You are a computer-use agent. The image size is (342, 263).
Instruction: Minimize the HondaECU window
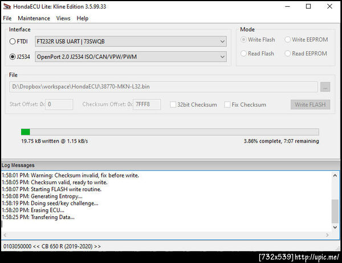click(x=287, y=6)
